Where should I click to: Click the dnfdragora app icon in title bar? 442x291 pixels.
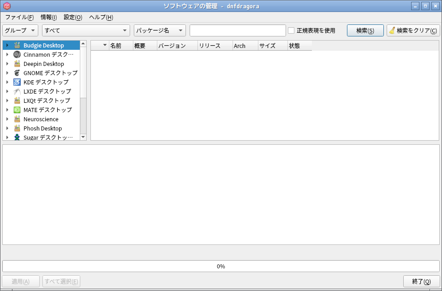tap(7, 6)
